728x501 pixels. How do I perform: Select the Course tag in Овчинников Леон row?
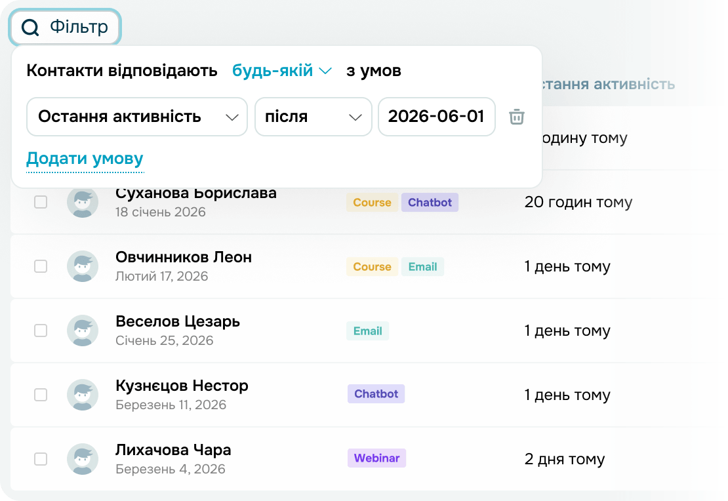(372, 266)
